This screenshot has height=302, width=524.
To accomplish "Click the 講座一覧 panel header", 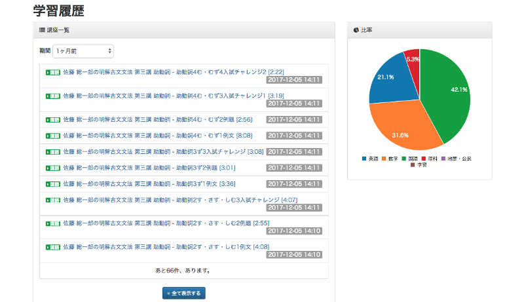I will click(184, 30).
